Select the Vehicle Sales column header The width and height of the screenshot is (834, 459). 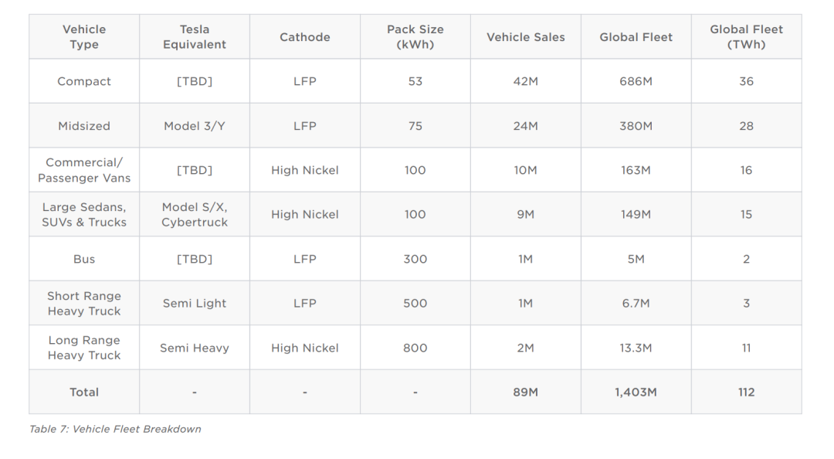(526, 37)
